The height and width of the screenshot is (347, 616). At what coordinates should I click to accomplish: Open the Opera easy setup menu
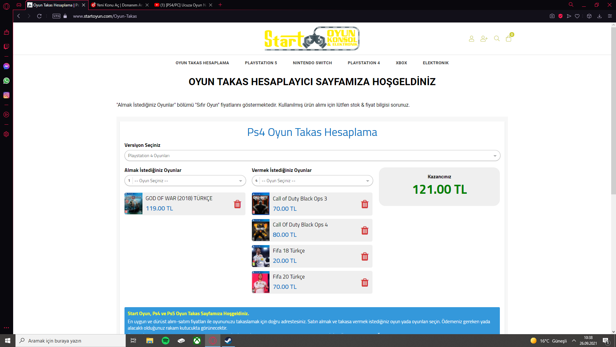[x=610, y=16]
